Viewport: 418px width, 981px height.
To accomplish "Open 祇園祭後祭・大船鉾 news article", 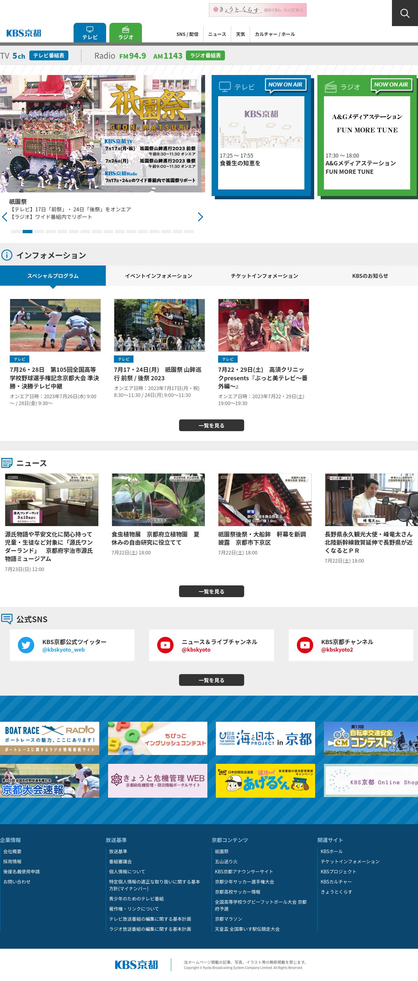I will click(x=262, y=538).
